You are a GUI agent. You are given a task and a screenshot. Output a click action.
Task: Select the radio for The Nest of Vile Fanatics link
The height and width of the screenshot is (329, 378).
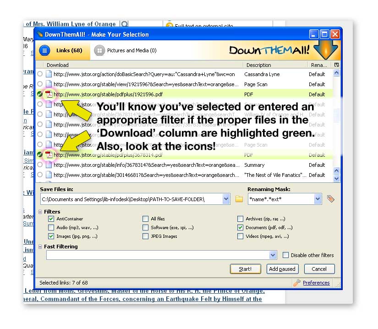coord(40,175)
